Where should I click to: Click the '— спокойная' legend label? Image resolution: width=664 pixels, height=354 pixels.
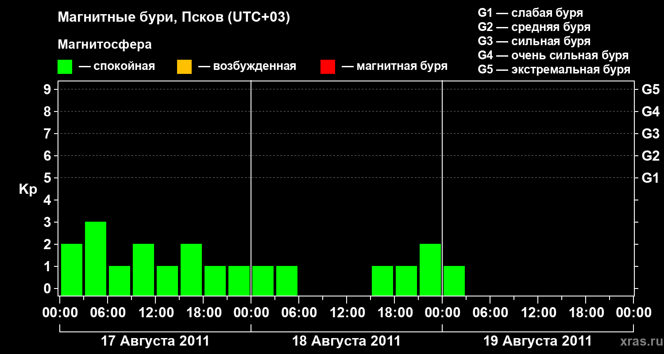[x=117, y=66]
